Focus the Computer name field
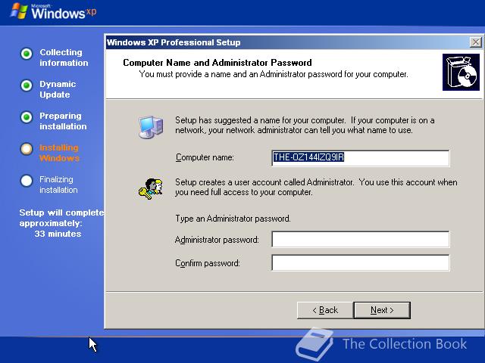The height and width of the screenshot is (363, 485). 361,158
